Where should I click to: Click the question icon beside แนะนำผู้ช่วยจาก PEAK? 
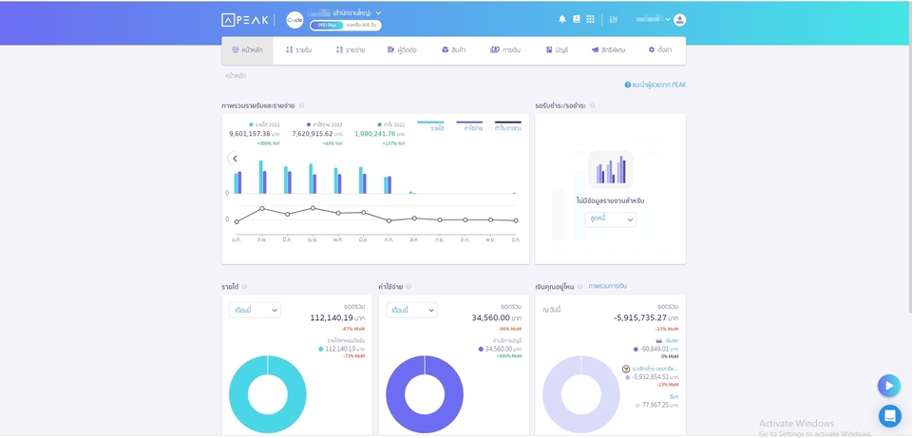628,85
